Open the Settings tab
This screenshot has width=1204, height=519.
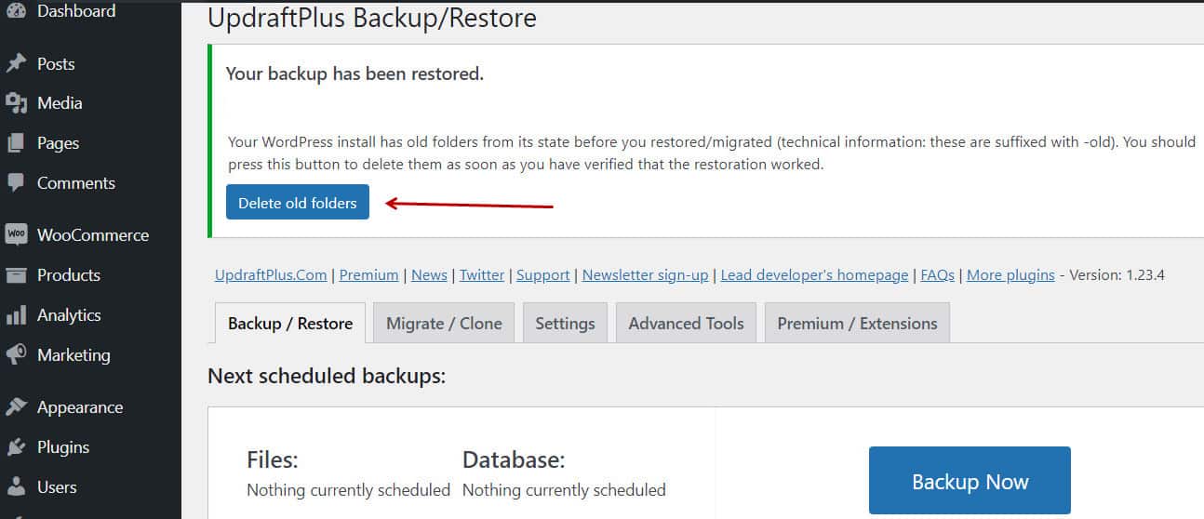click(565, 323)
